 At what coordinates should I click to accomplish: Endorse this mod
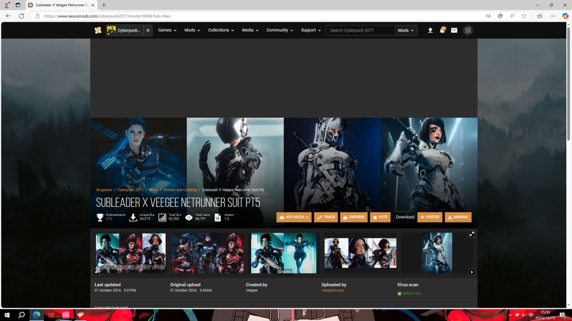[354, 217]
